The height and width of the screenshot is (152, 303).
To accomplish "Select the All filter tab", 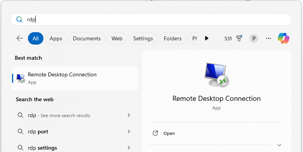I will pos(36,38).
